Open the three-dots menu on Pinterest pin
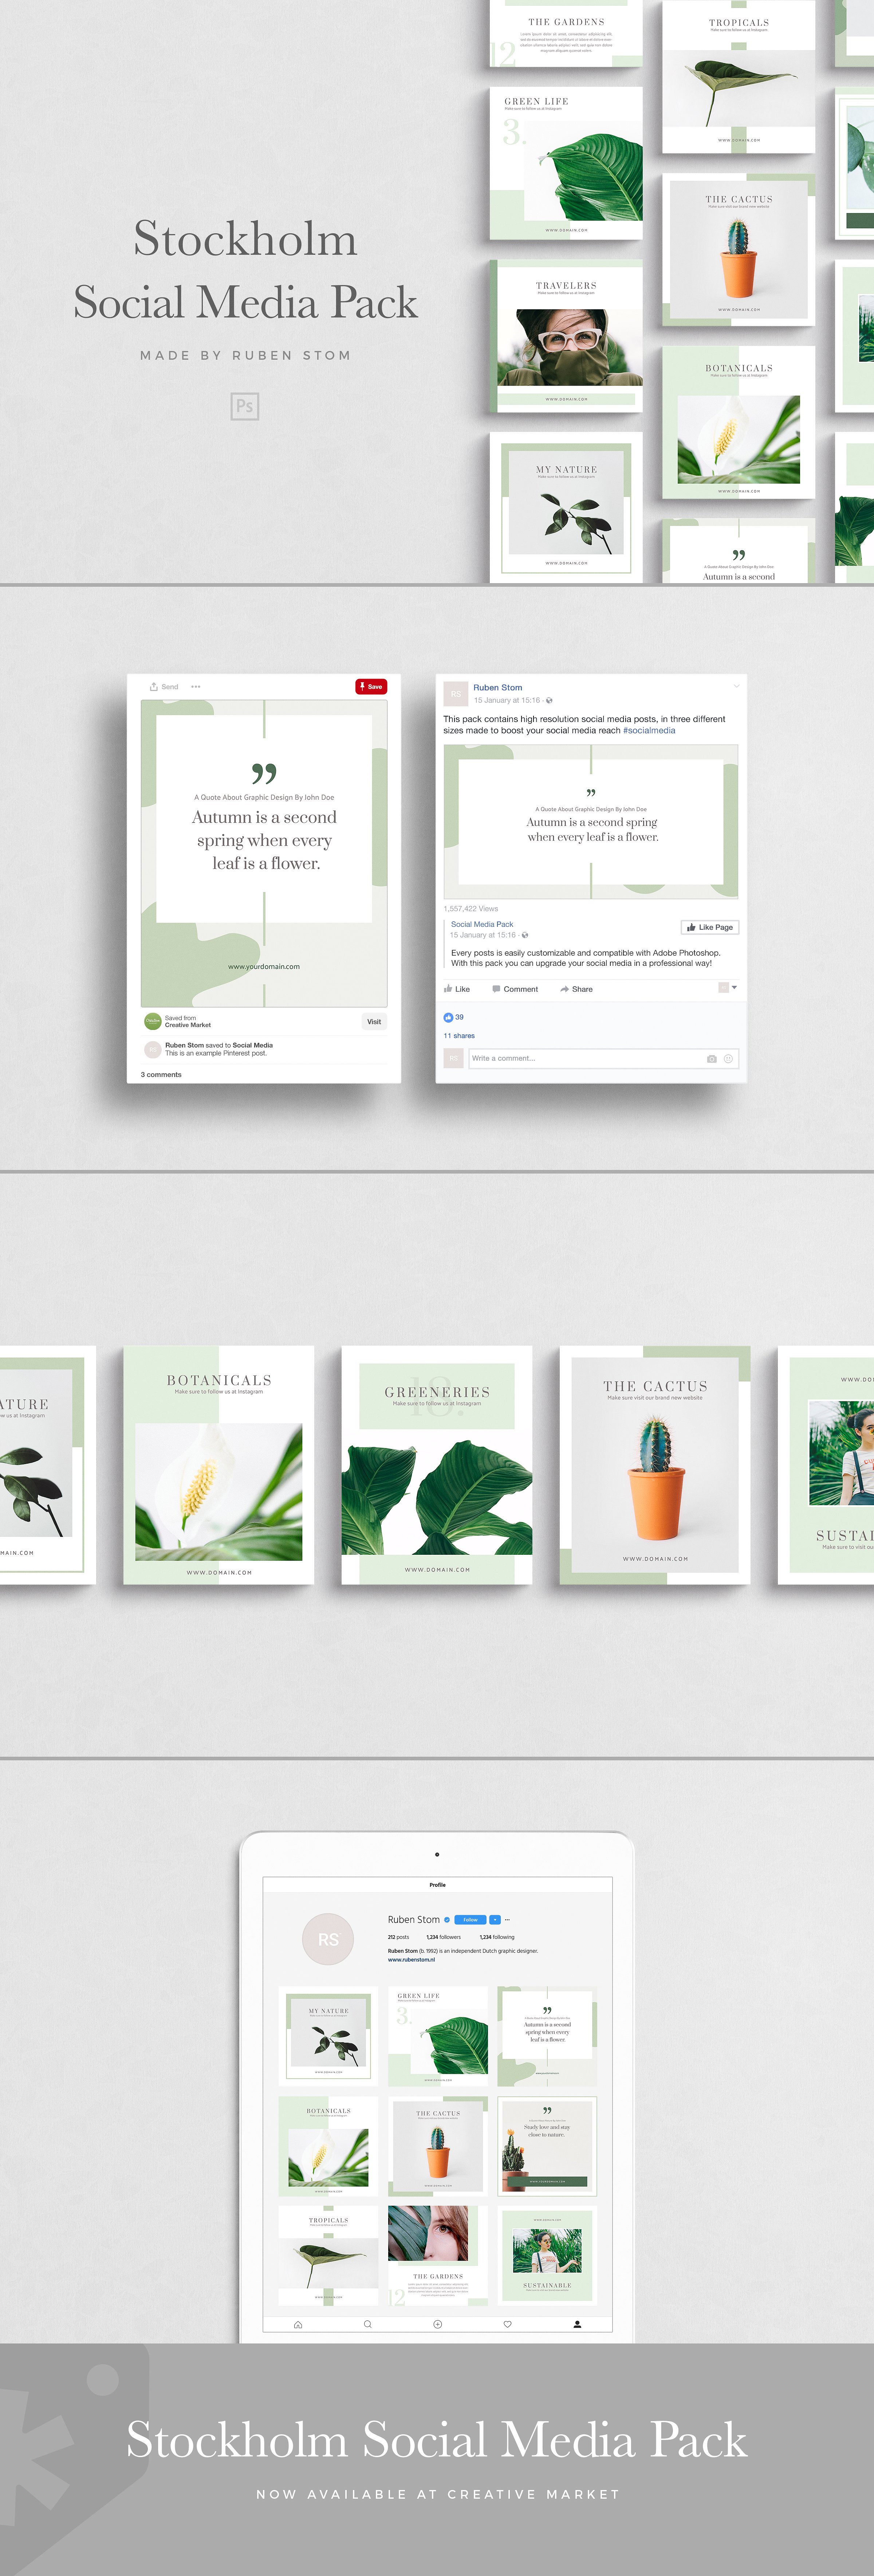The width and height of the screenshot is (874, 2576). 196,687
